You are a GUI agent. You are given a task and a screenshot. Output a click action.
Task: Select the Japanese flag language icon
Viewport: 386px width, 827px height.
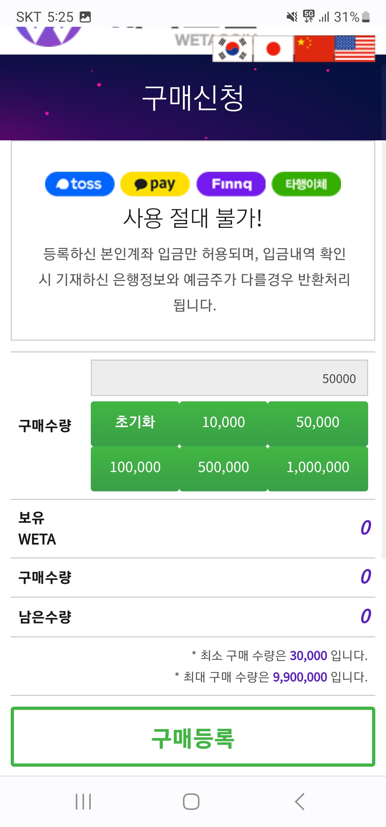point(273,49)
